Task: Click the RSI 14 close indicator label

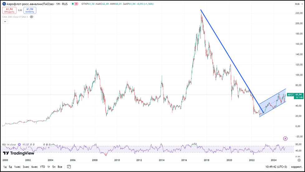Action: tap(9, 145)
